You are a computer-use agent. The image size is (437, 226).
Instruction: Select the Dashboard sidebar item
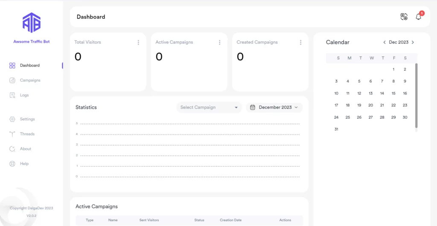(x=29, y=66)
